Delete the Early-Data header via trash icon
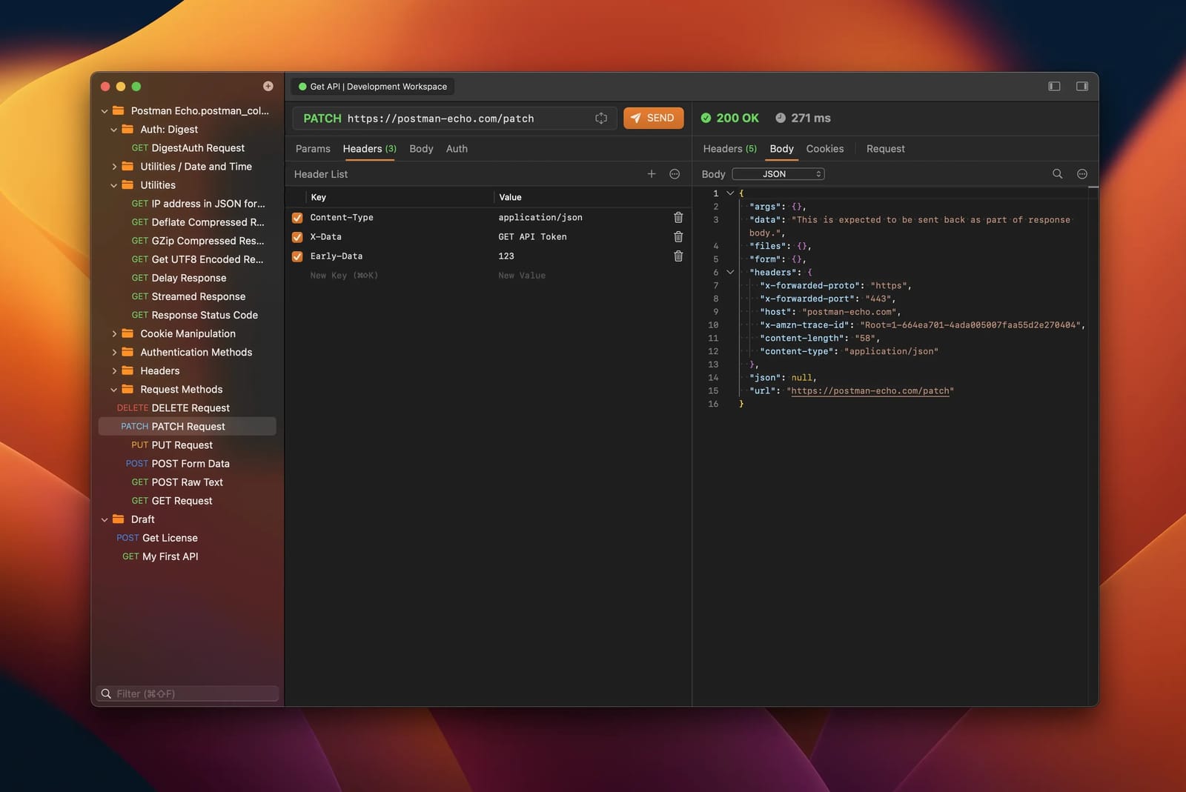The image size is (1186, 792). 678,256
